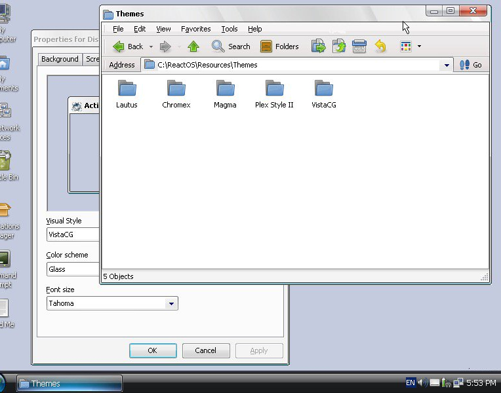The width and height of the screenshot is (501, 393).
Task: Select the My Documents desktop icon
Action: point(7,74)
